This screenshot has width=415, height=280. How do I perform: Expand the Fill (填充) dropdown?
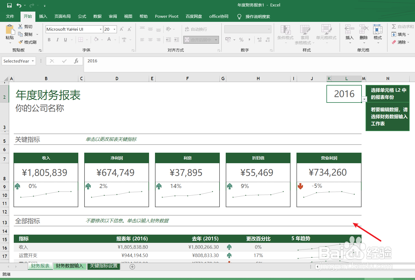(x=408, y=34)
